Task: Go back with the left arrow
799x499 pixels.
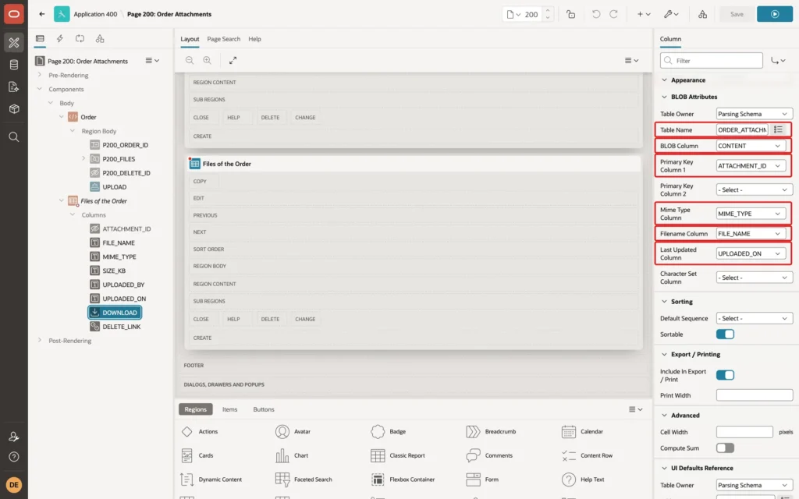Action: [42, 14]
